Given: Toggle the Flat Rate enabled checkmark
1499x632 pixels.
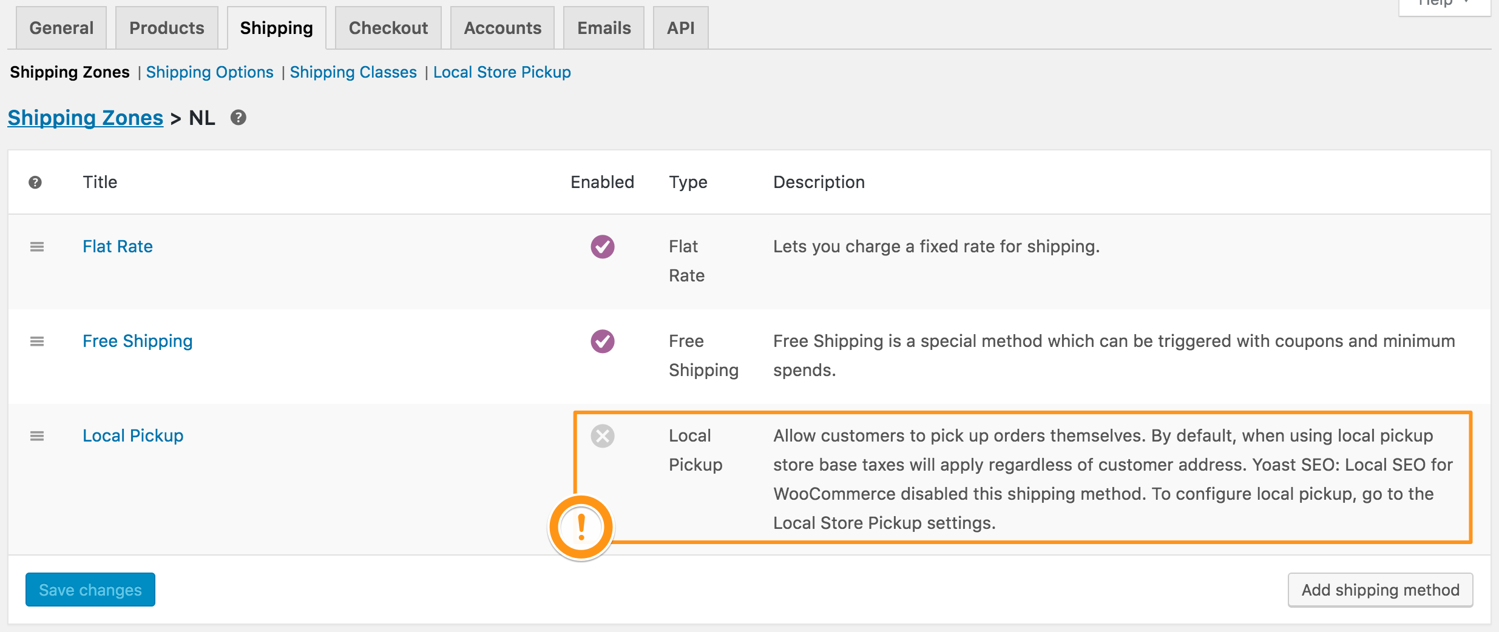Looking at the screenshot, I should coord(603,247).
